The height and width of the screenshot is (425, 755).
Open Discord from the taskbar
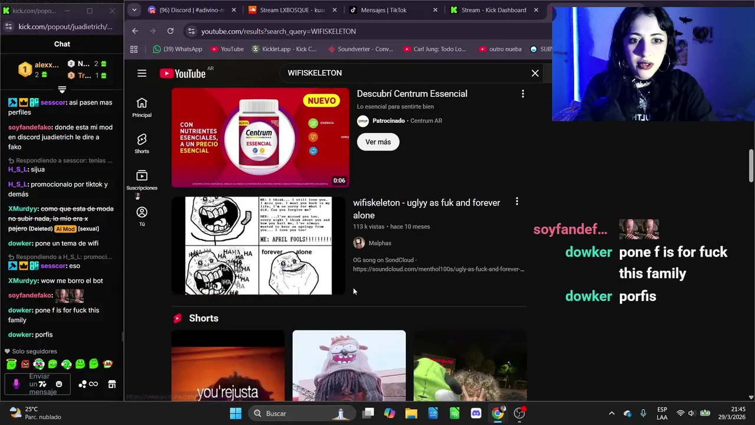click(476, 413)
